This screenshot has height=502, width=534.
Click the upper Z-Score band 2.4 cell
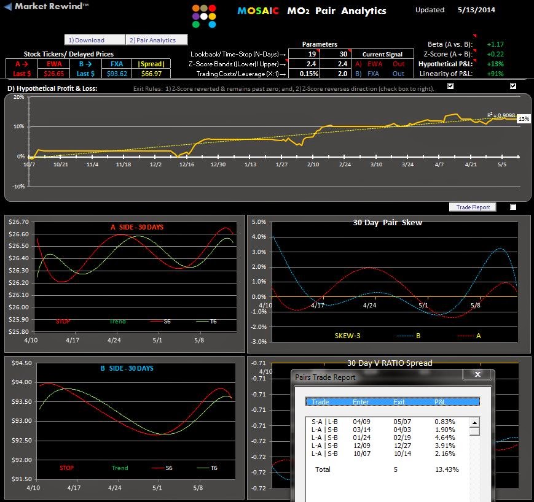336,64
